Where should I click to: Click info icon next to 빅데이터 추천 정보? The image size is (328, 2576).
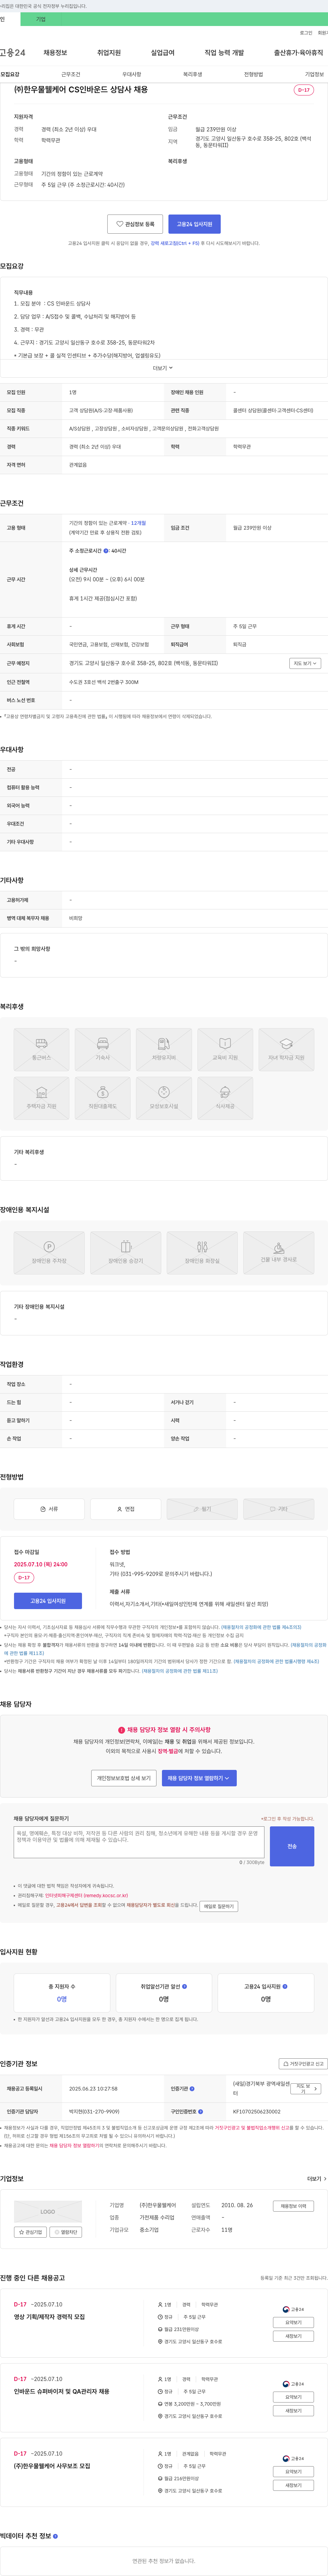point(55,2536)
